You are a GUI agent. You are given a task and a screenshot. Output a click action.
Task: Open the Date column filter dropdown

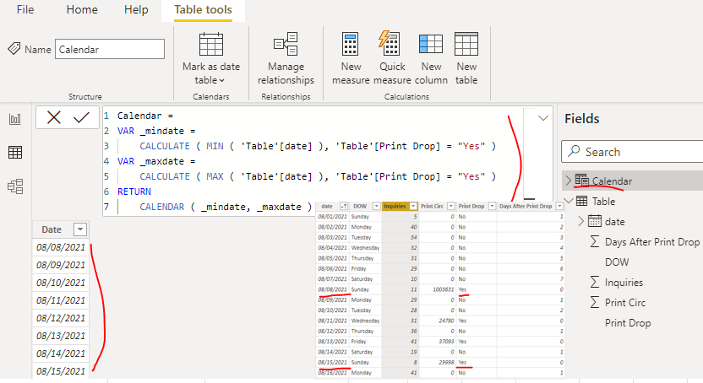click(x=80, y=229)
